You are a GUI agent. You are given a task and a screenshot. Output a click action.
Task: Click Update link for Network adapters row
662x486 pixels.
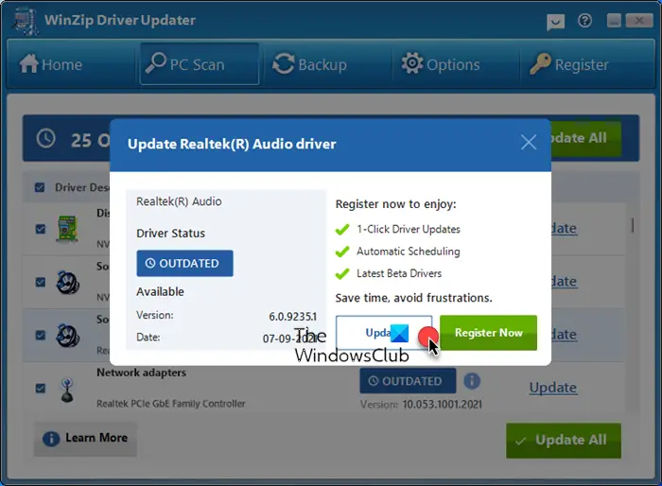(552, 388)
